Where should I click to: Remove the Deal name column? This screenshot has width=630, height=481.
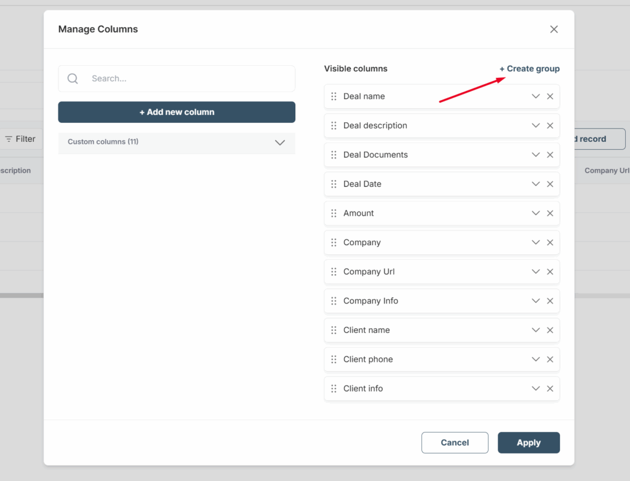tap(550, 96)
